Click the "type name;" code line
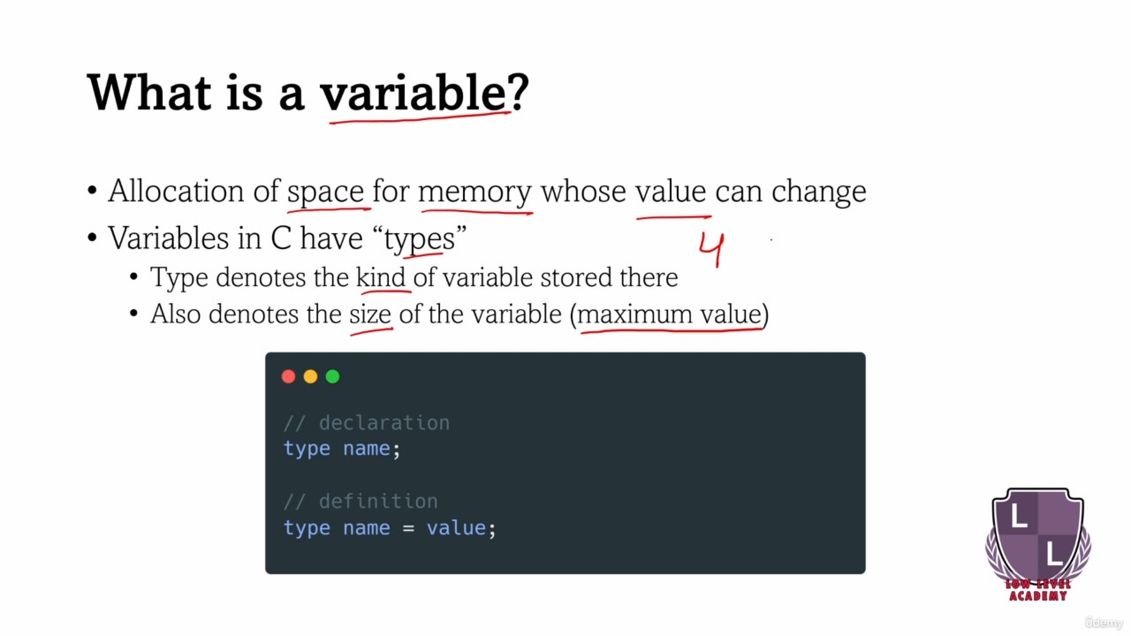The height and width of the screenshot is (636, 1131). 342,449
